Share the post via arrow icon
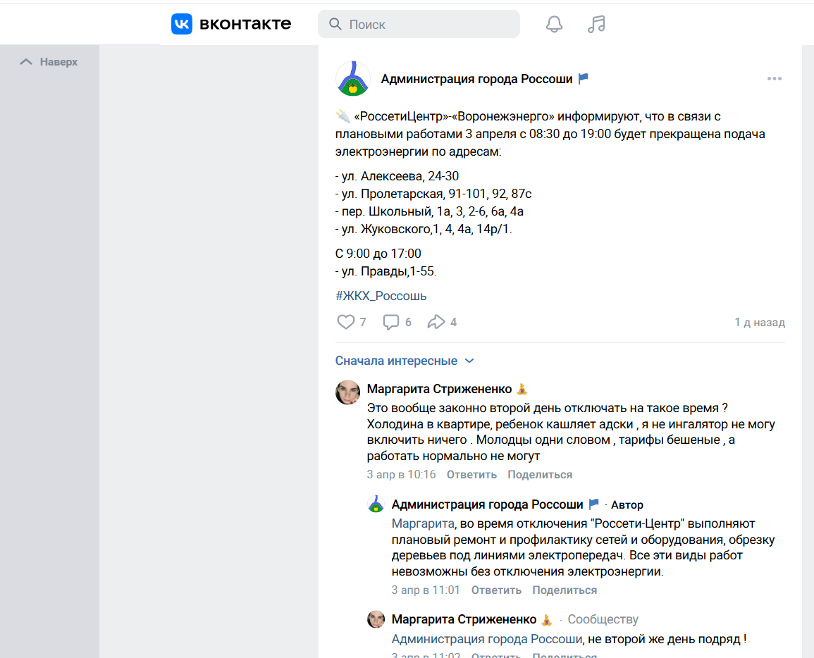This screenshot has width=814, height=658. 436,322
